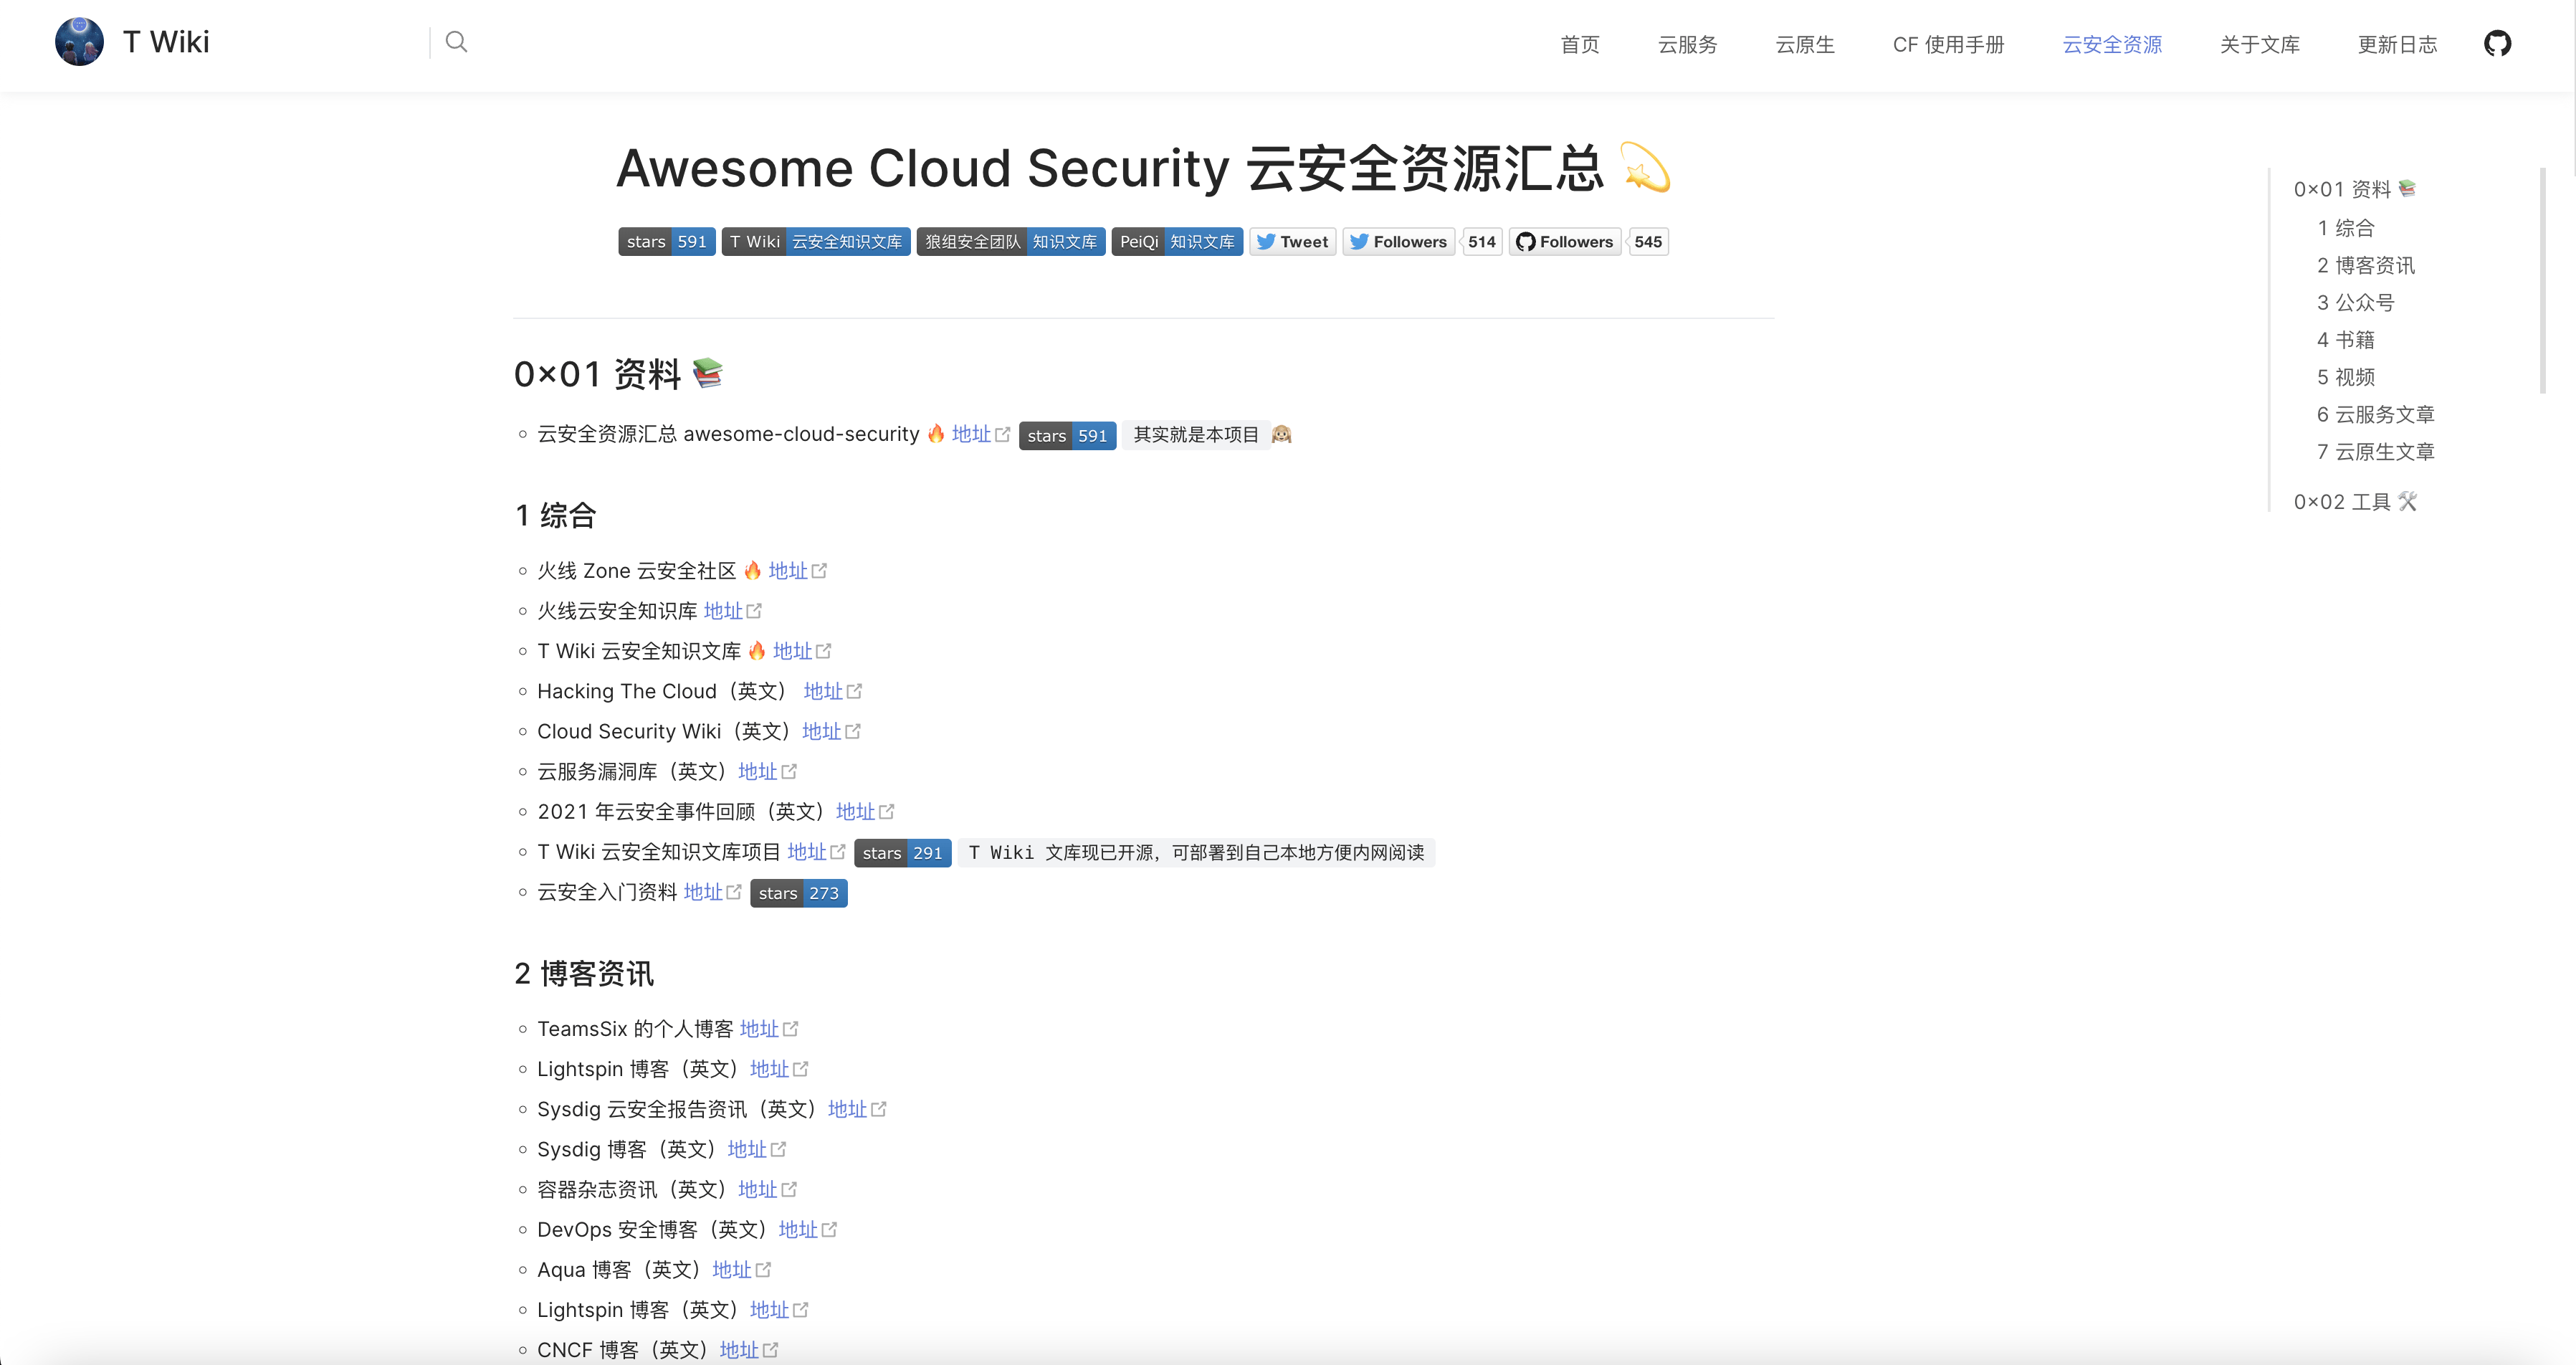The width and height of the screenshot is (2576, 1365).
Task: Open 地址 link for Cloud Security Wiki
Action: pos(830,731)
